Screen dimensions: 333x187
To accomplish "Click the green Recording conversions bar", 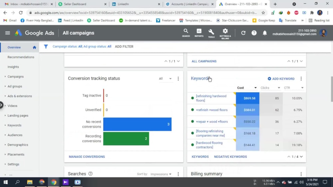I will 126,139.
